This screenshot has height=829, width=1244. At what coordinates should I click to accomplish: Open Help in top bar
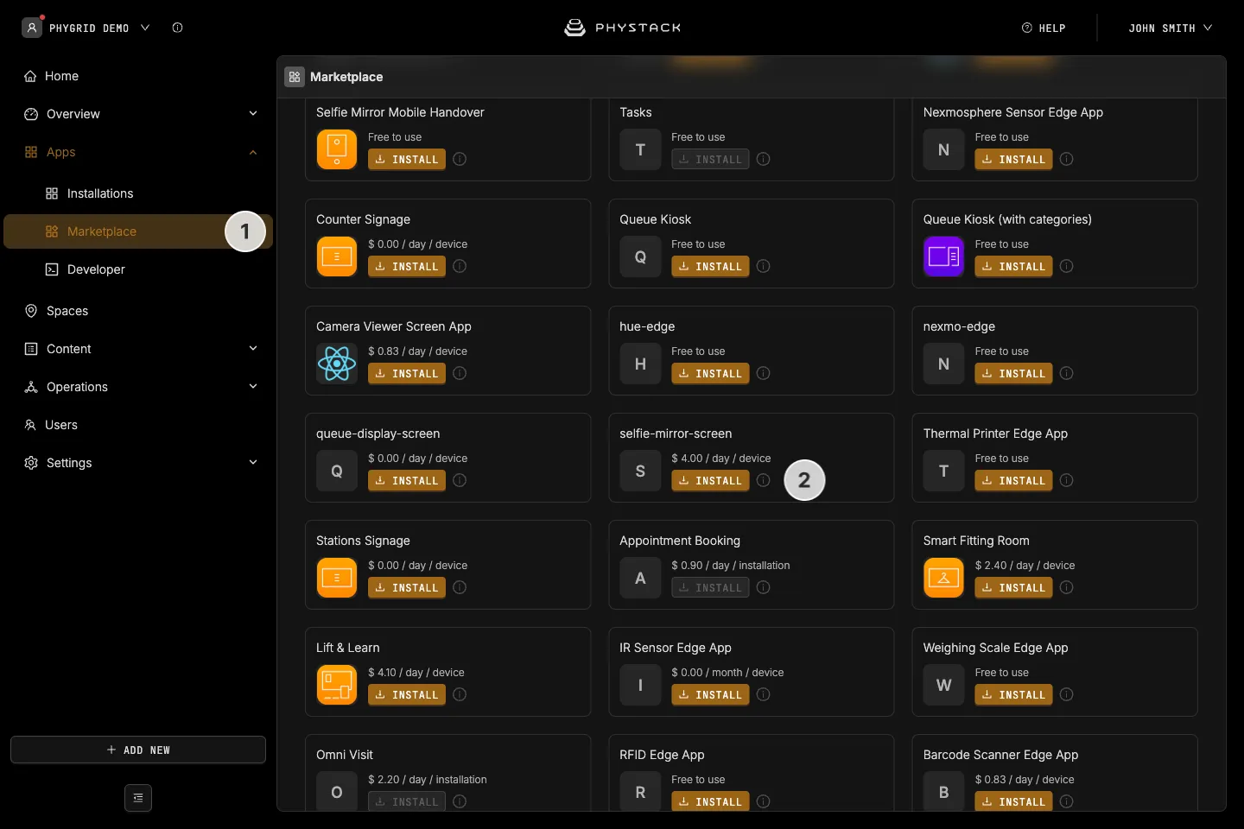[1044, 28]
